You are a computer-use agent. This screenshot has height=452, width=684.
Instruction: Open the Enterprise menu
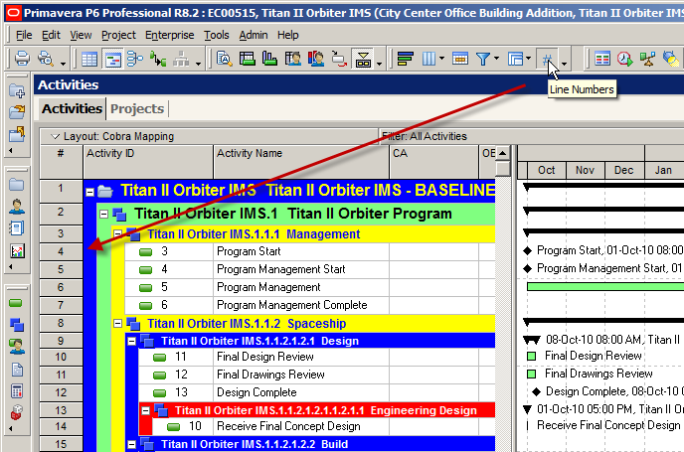click(x=170, y=35)
